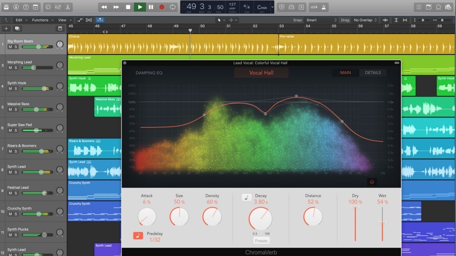456x256 pixels.
Task: Mute the Synth Hook track
Action: [10, 89]
